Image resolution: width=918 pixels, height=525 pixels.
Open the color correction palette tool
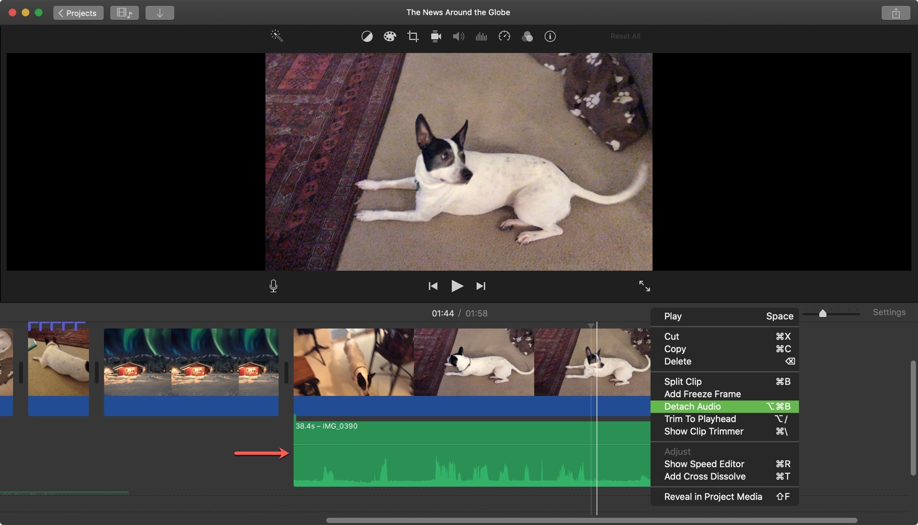point(390,36)
